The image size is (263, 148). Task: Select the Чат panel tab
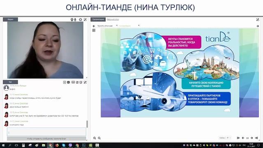pyautogui.click(x=10, y=82)
